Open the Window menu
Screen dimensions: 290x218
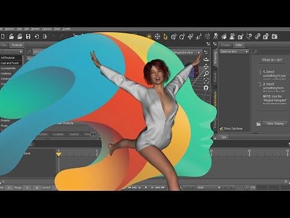(x=9, y=29)
